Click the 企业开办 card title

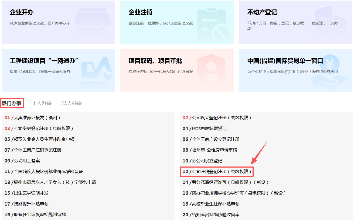tap(22, 12)
